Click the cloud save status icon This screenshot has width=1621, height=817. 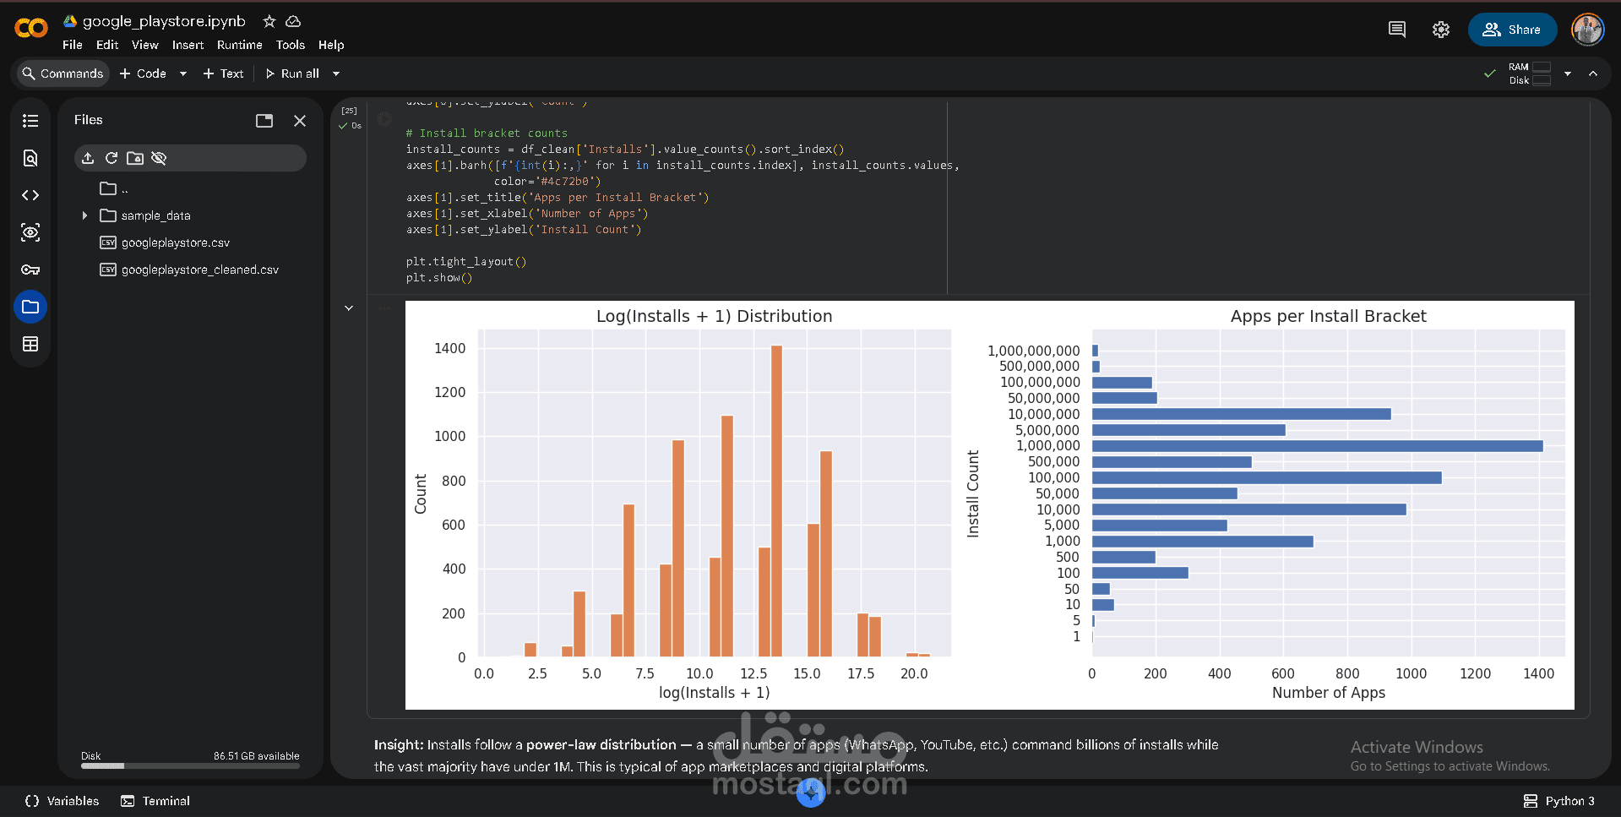pos(293,21)
